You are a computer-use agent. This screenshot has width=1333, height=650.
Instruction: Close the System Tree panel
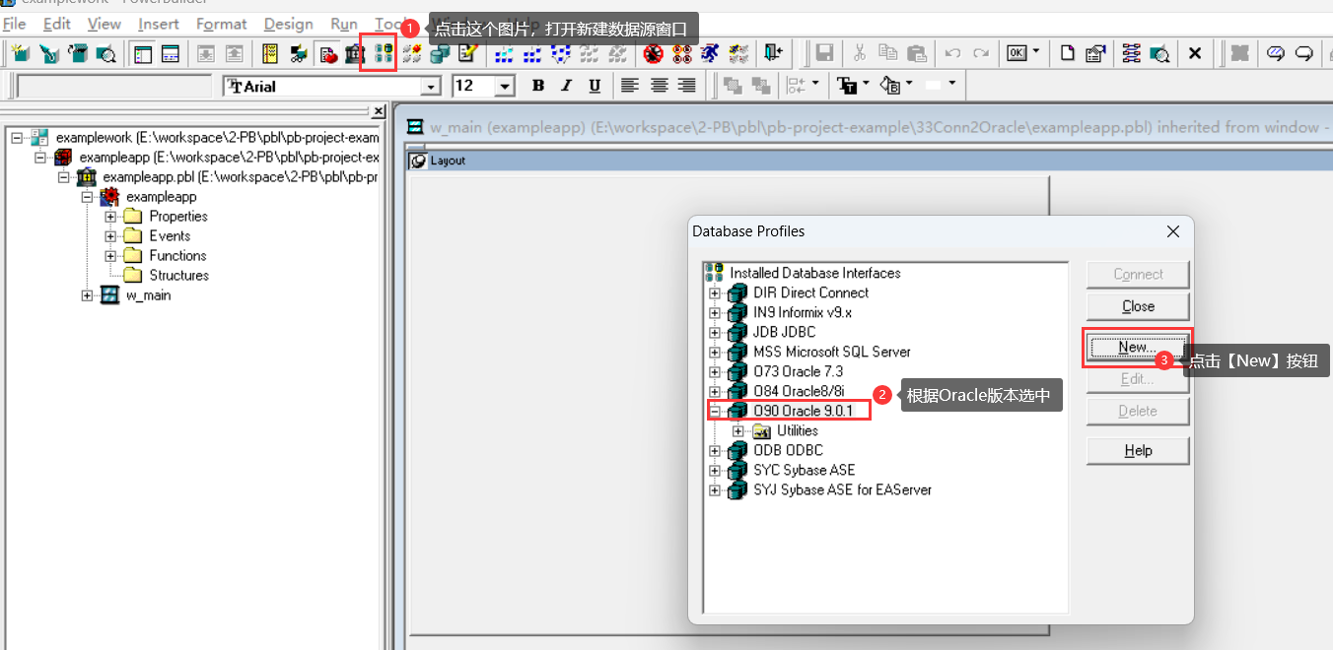click(378, 111)
